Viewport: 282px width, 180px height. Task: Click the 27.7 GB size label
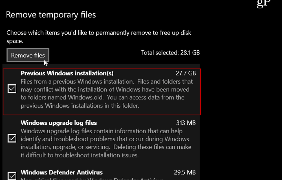(186, 73)
